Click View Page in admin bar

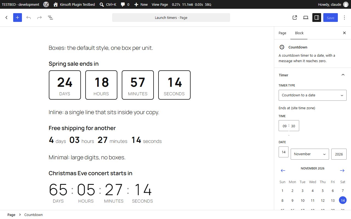click(x=160, y=4)
